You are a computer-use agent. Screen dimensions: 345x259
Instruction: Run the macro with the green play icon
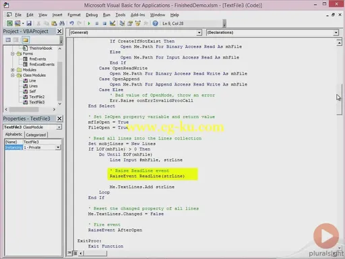[89, 24]
